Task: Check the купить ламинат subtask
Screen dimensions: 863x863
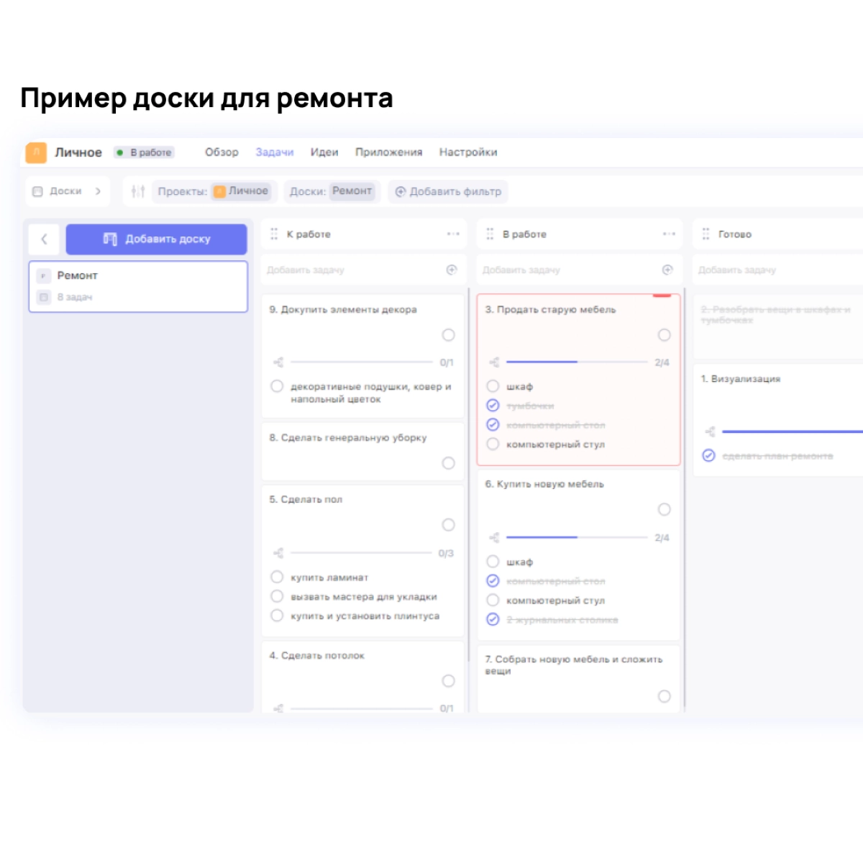Action: pyautogui.click(x=277, y=577)
